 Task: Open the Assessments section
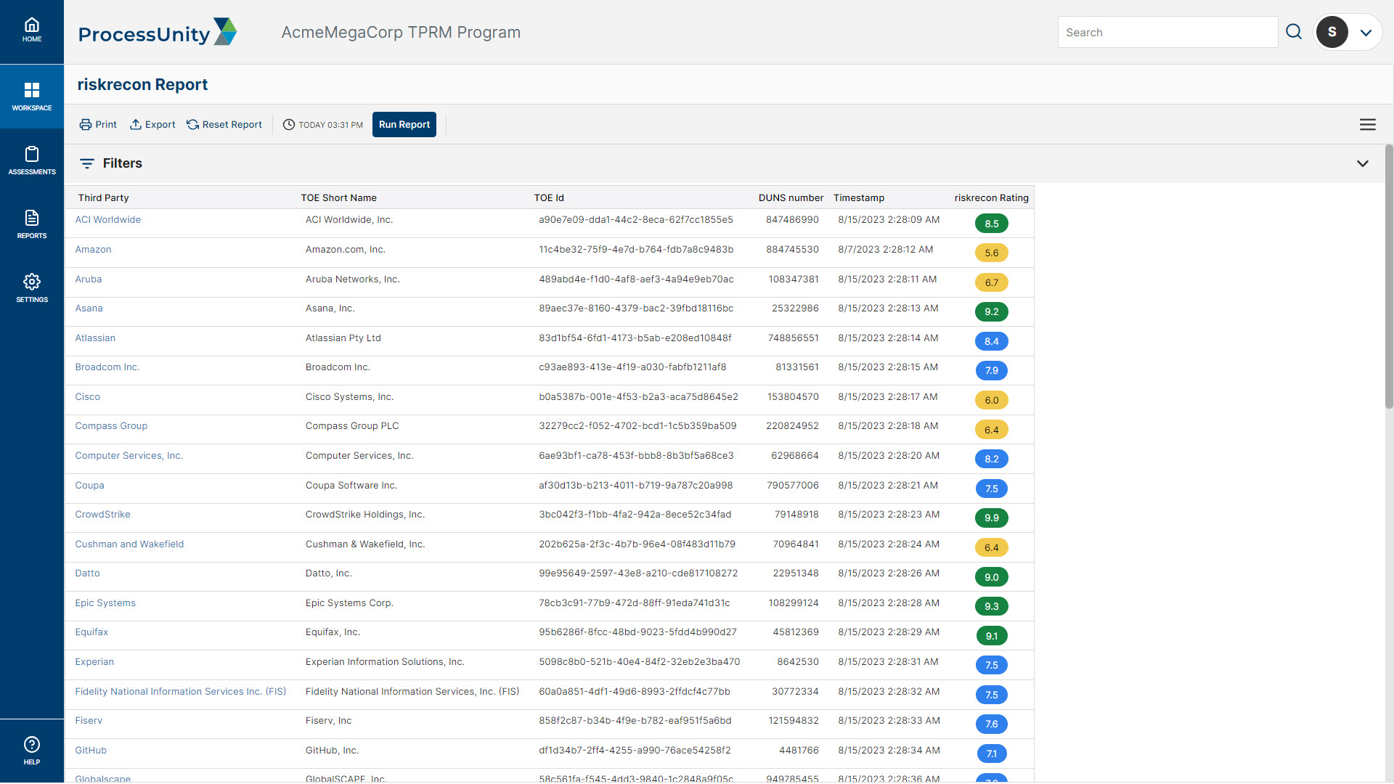click(32, 160)
